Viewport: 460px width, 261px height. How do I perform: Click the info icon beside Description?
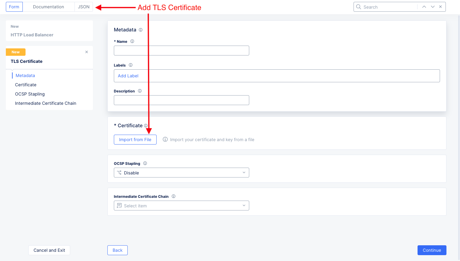(140, 91)
